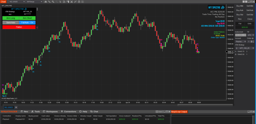Click the Sell Mkt button

(250, 6)
